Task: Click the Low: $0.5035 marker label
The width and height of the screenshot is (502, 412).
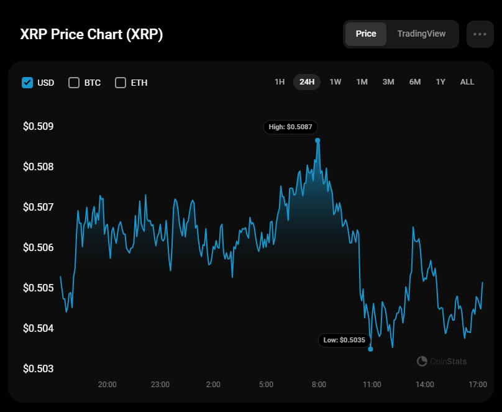Action: point(345,340)
